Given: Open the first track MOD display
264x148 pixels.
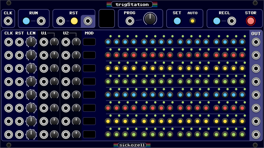Looking at the screenshot, I should (x=89, y=42).
